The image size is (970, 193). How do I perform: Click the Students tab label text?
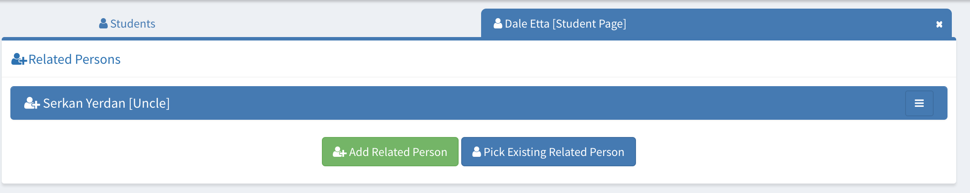tap(132, 23)
